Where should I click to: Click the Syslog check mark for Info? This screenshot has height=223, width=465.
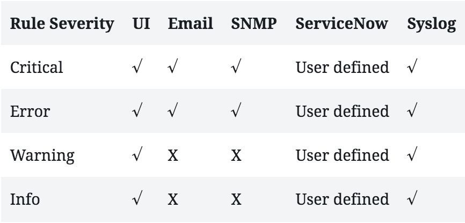(x=412, y=199)
